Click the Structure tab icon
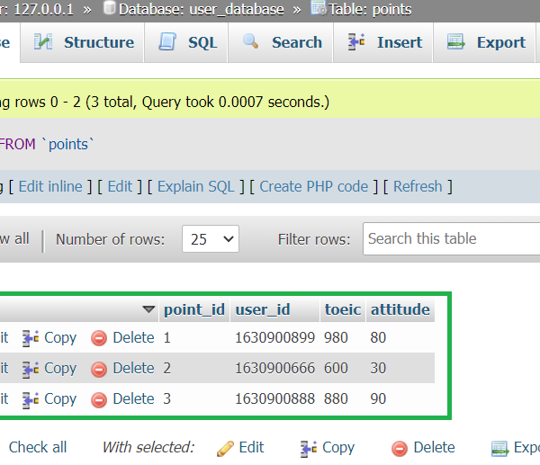 (x=43, y=42)
